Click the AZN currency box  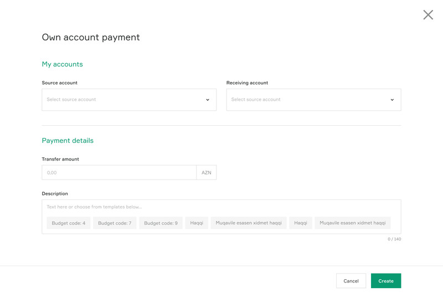(x=206, y=172)
